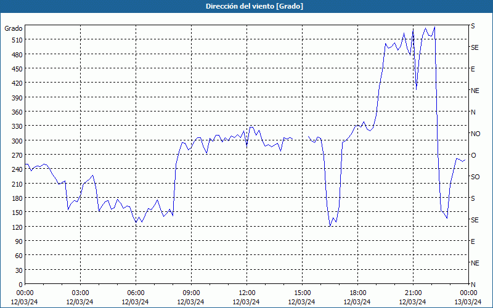Click the 12/03/24 date under 18:00
Screen dimensions: 493x308
click(357, 302)
